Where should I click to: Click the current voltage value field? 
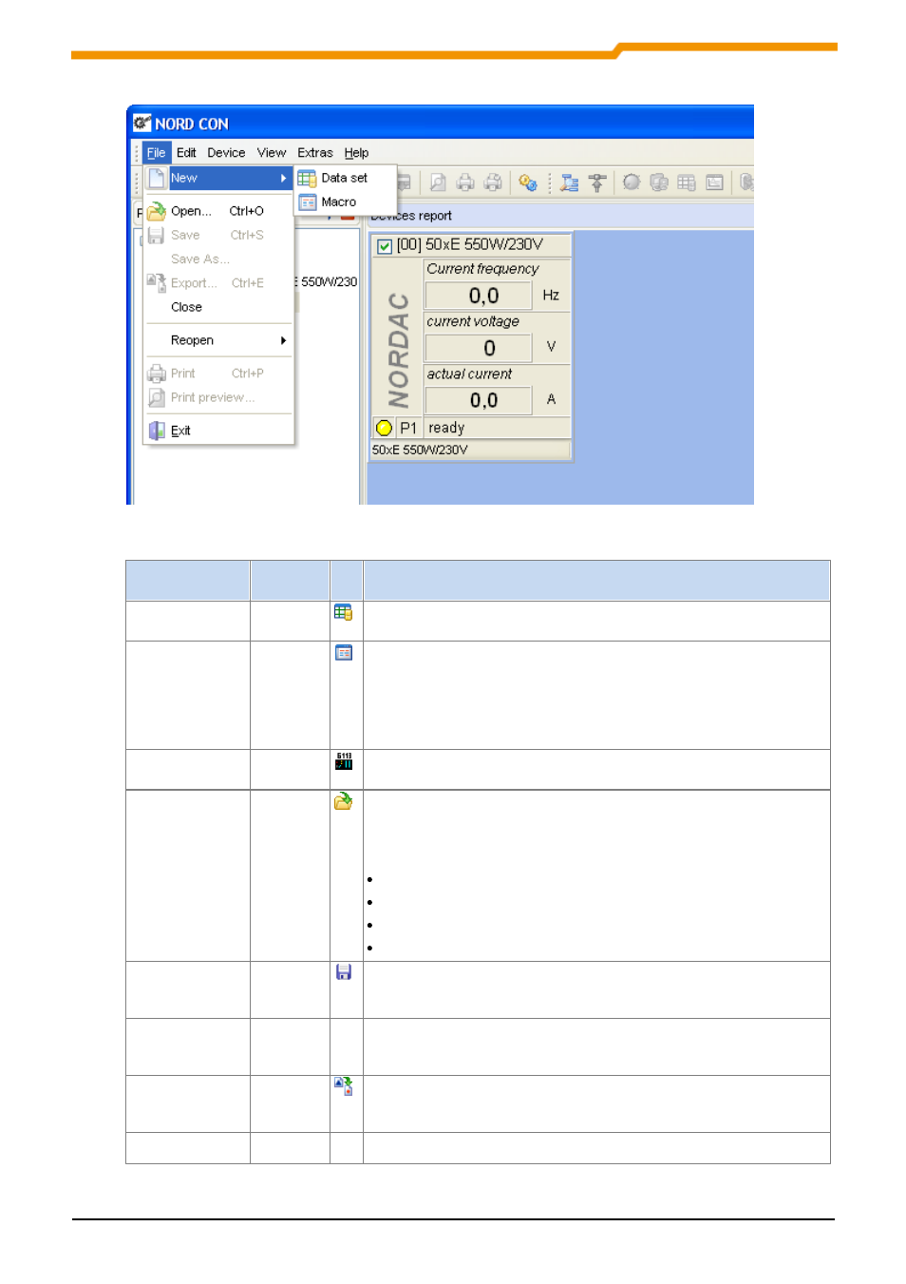[479, 348]
